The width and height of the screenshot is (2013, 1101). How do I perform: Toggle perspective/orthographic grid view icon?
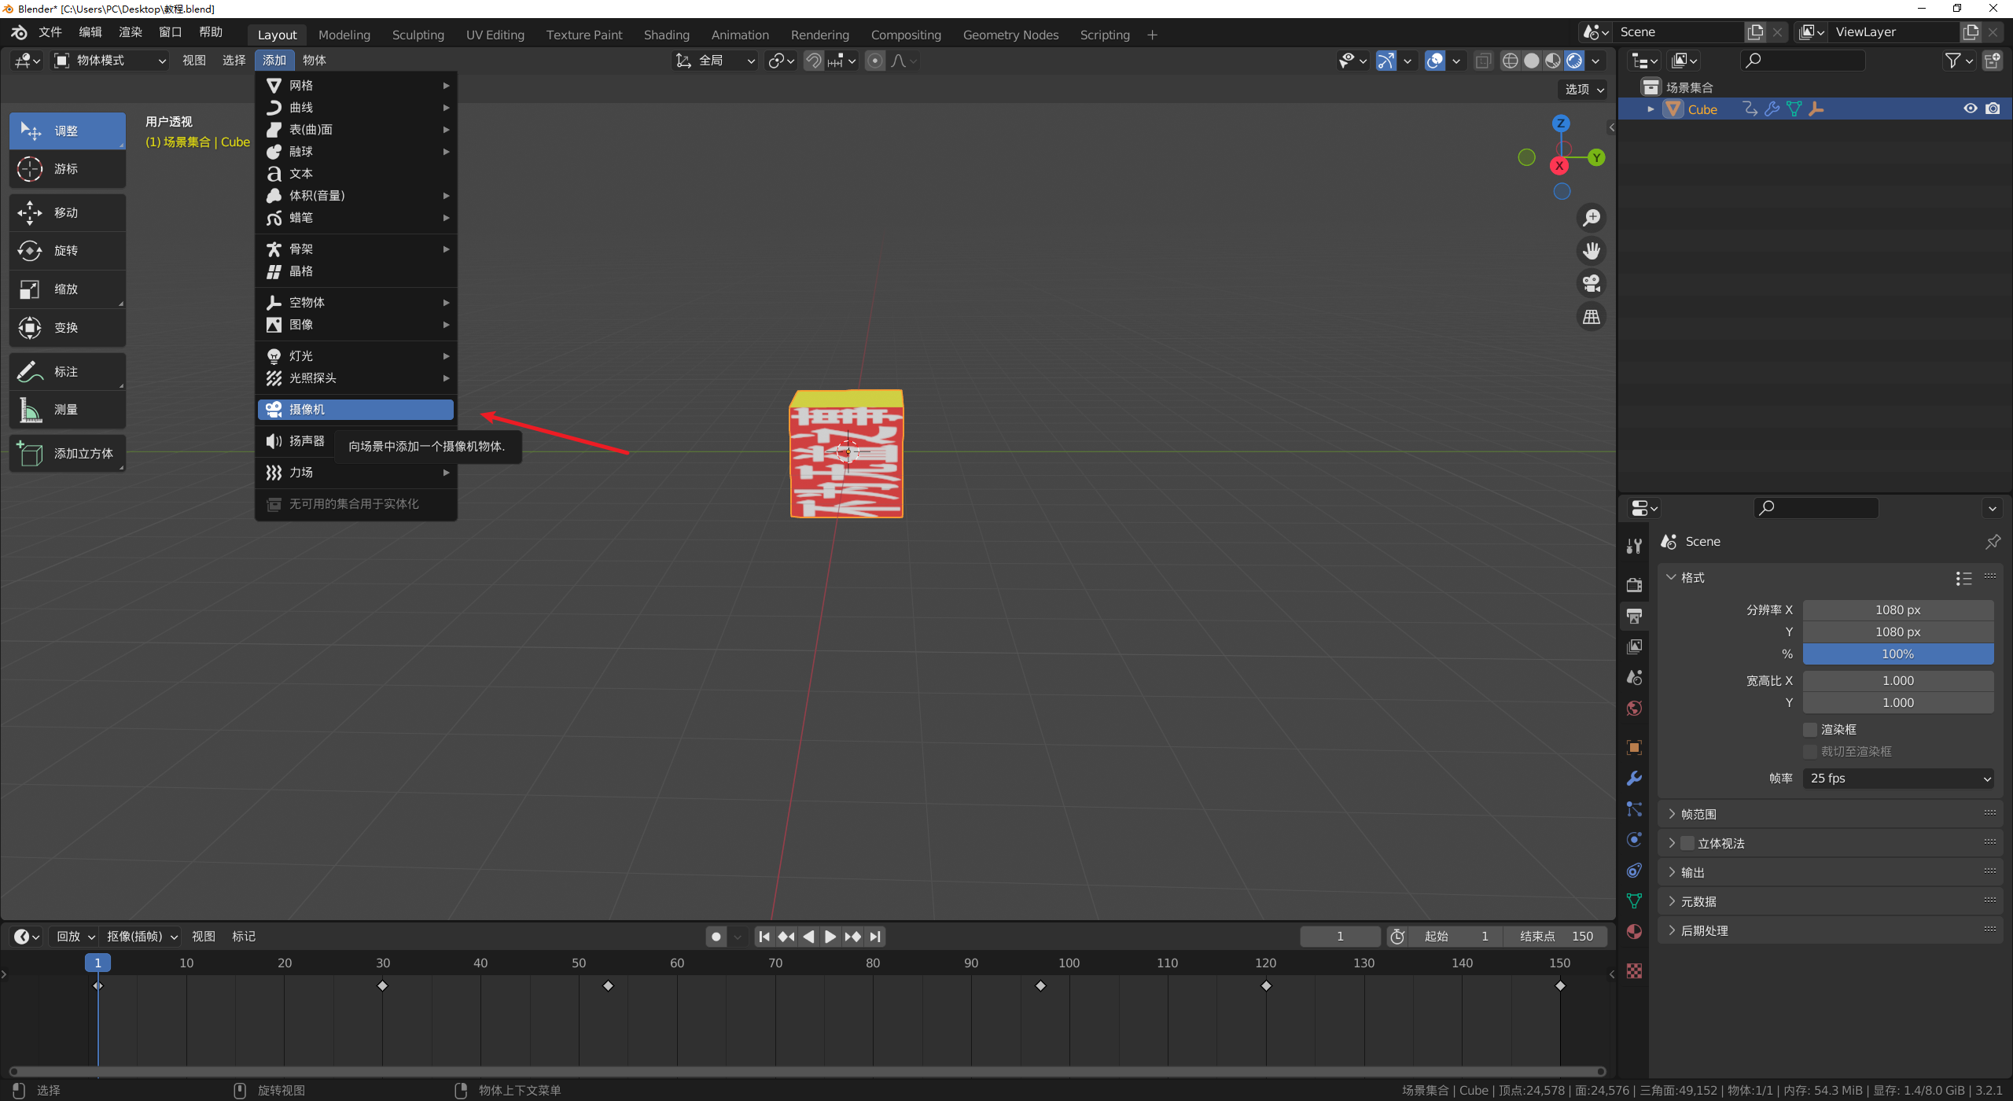click(1592, 316)
